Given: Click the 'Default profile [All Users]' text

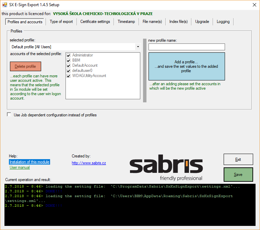Looking at the screenshot, I should (x=31, y=47).
